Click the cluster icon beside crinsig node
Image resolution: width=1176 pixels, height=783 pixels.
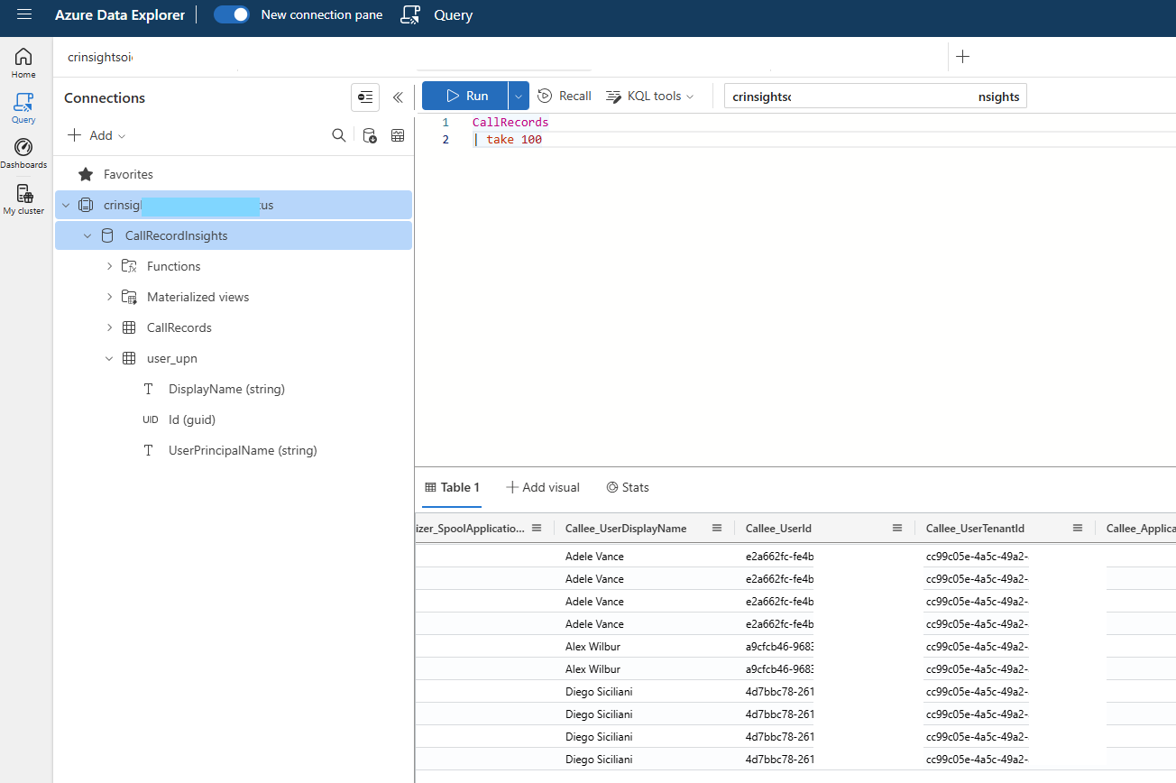coord(86,205)
